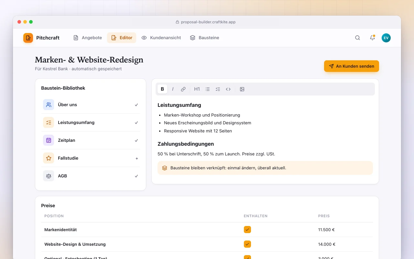
Task: Insert image via toolbar icon
Action: (242, 89)
